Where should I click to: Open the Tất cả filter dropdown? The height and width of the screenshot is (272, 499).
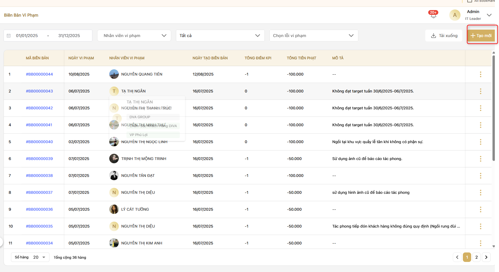pyautogui.click(x=220, y=36)
